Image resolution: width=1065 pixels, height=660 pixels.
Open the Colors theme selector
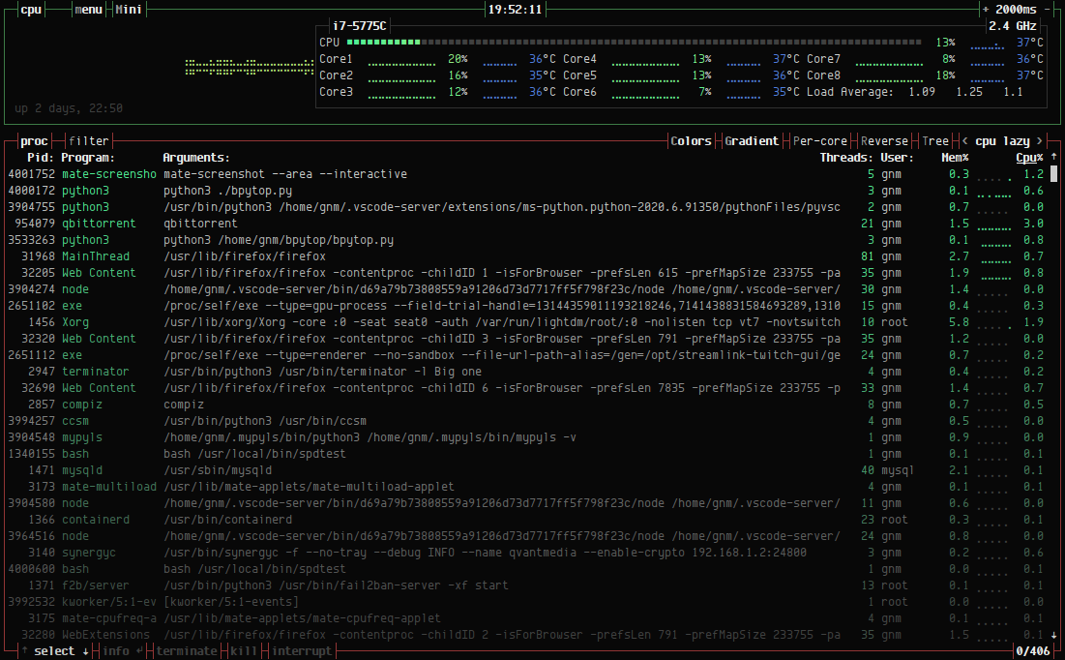pyautogui.click(x=691, y=140)
